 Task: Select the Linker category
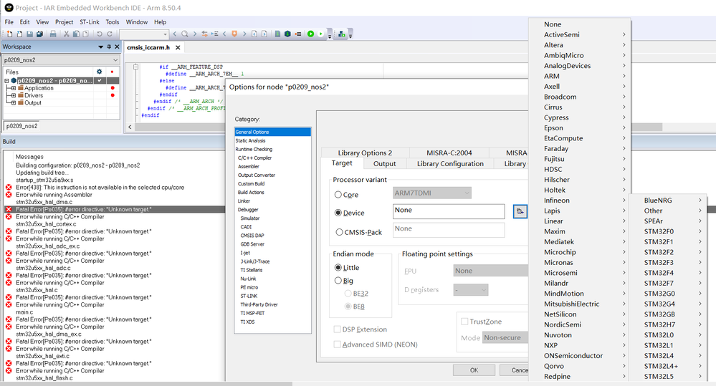[244, 201]
